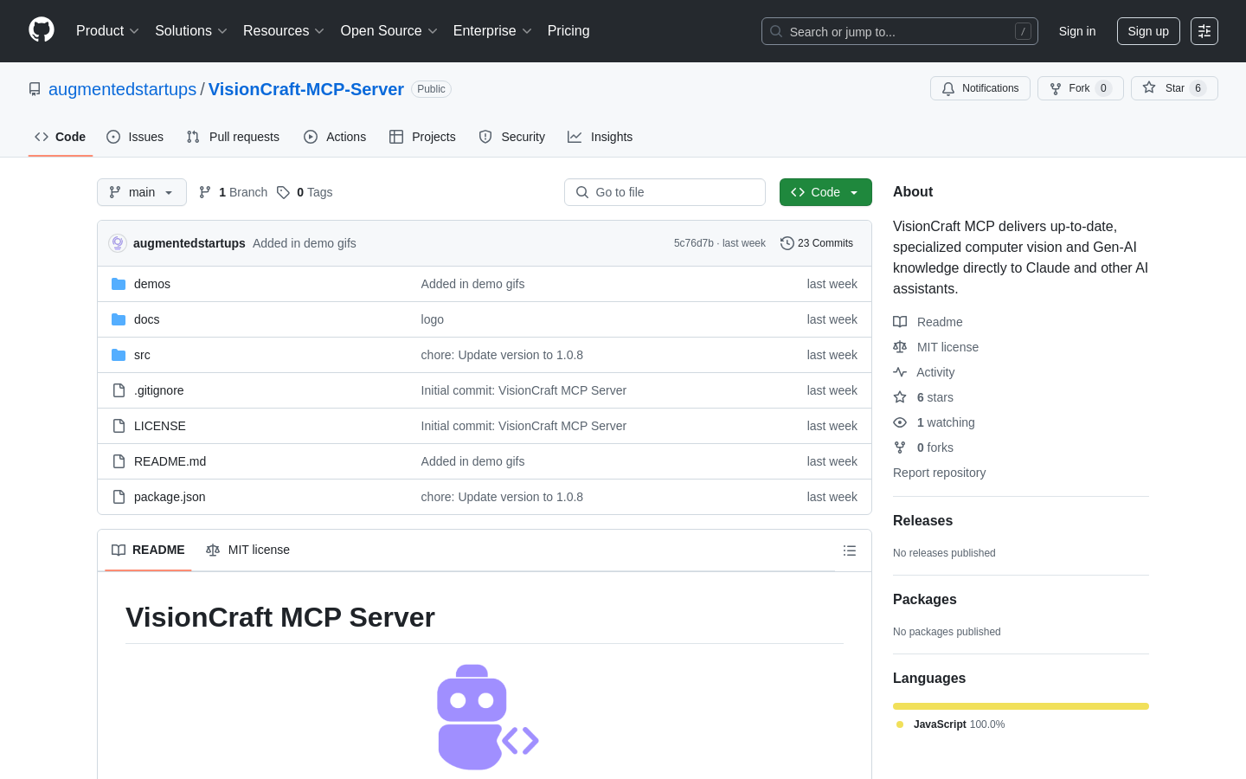
Task: Switch to the Actions tab
Action: (335, 137)
